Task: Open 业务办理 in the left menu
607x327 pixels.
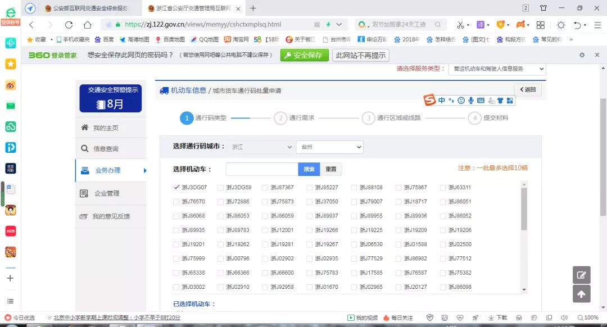Action: point(108,170)
